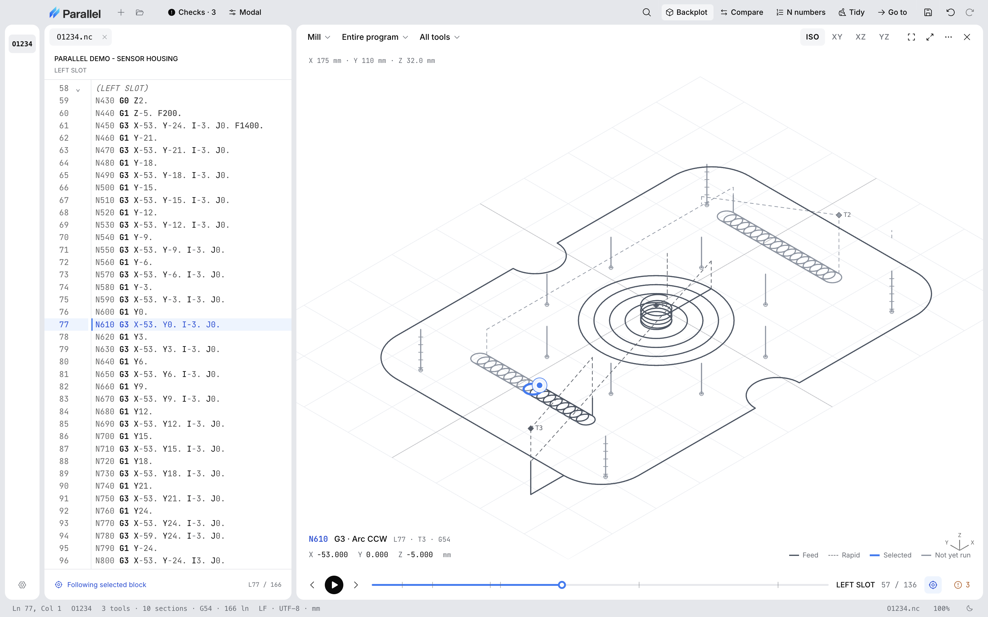Toggle follow-selection target icon in playback bar
This screenshot has width=988, height=617.
(933, 585)
